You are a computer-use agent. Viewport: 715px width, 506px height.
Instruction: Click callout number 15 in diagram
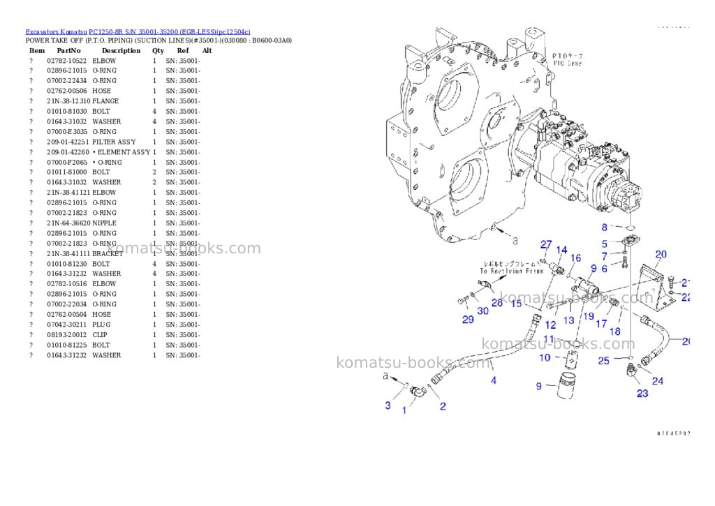(x=516, y=303)
